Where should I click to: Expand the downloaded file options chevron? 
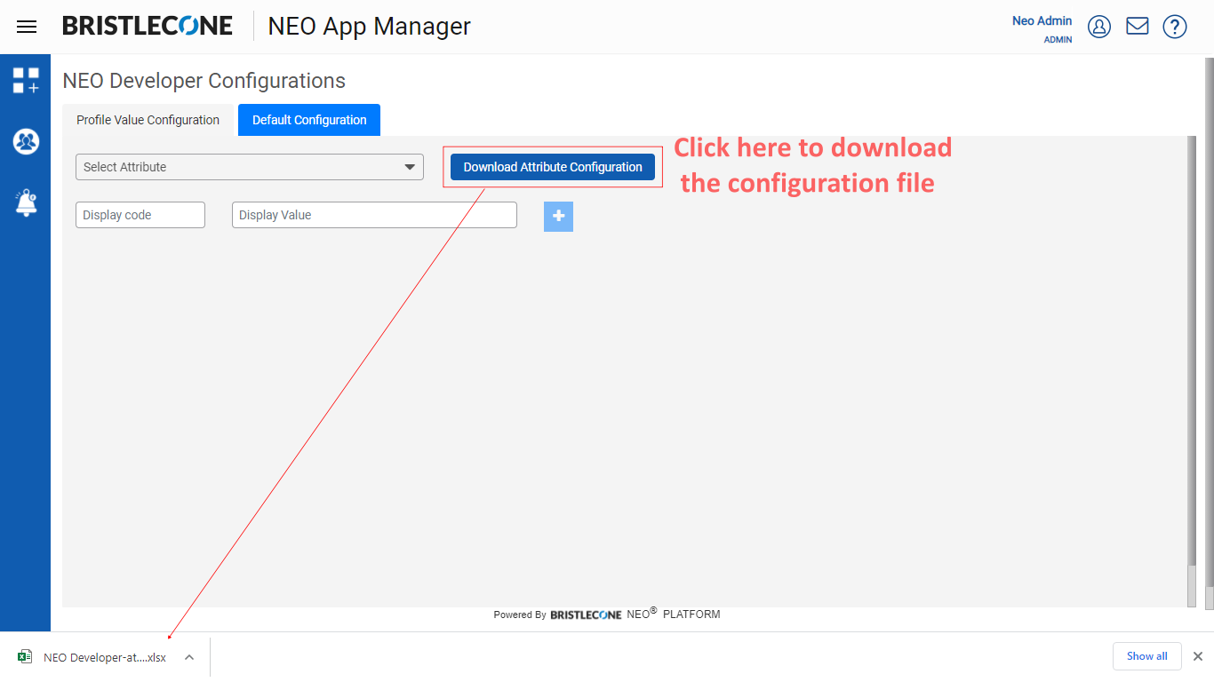click(189, 657)
